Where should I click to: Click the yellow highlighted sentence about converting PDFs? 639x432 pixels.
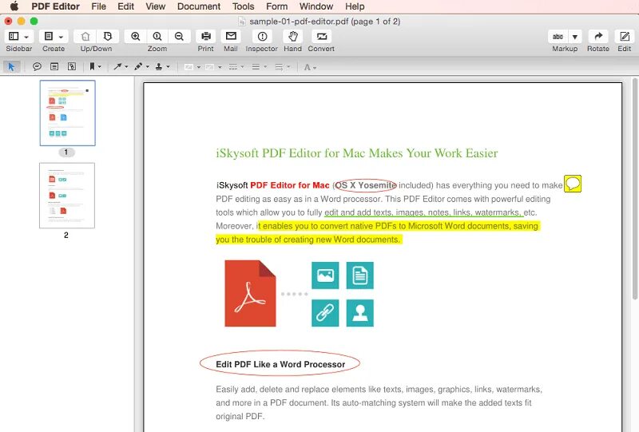coord(378,232)
